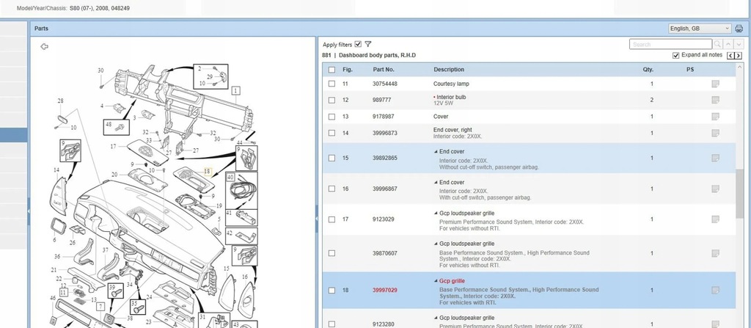Tick checkbox for Fig. 17 loudspeaker grille
Viewport: 751px width, 328px height.
(332, 219)
